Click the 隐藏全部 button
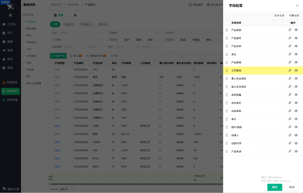 (x=294, y=15)
